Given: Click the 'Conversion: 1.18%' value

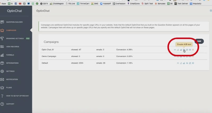Looking at the screenshot, I should point(124,63).
